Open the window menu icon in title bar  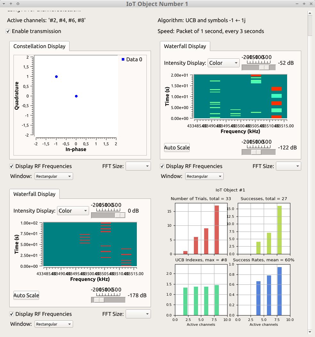pos(4,4)
